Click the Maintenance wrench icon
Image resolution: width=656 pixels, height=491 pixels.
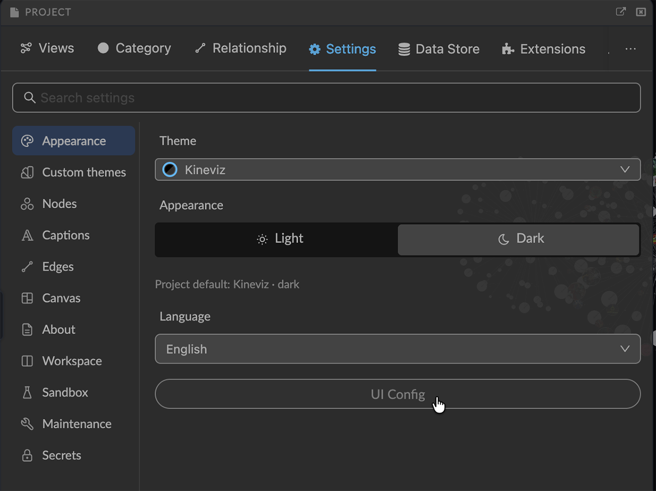click(27, 424)
